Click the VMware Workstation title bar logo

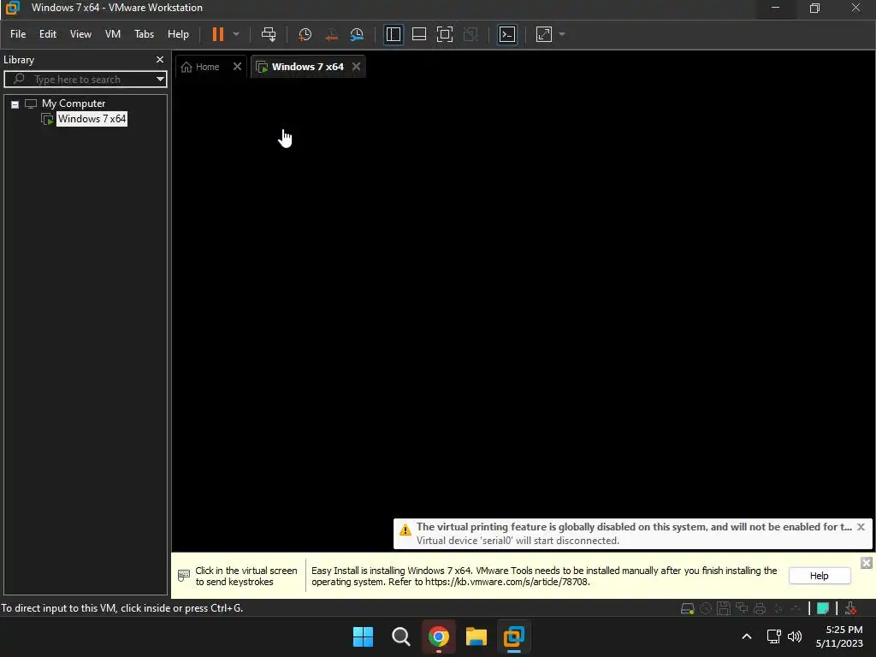(x=12, y=8)
